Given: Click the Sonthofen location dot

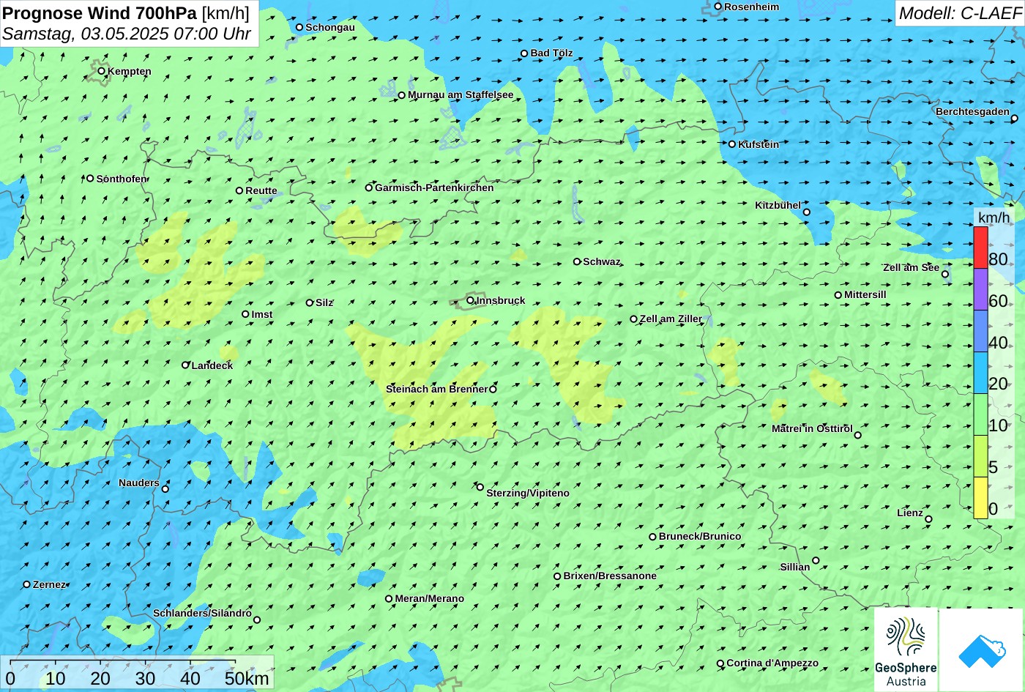Looking at the screenshot, I should tap(90, 179).
